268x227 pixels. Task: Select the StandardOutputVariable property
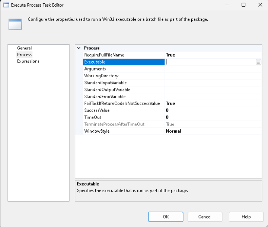(107, 90)
